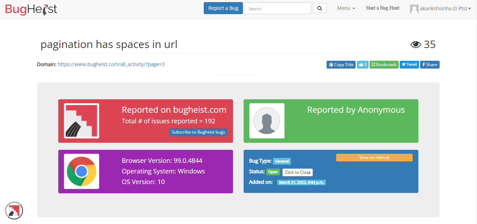Image resolution: width=477 pixels, height=224 pixels.
Task: Toggle Bookmark for this bug report
Action: pos(384,64)
